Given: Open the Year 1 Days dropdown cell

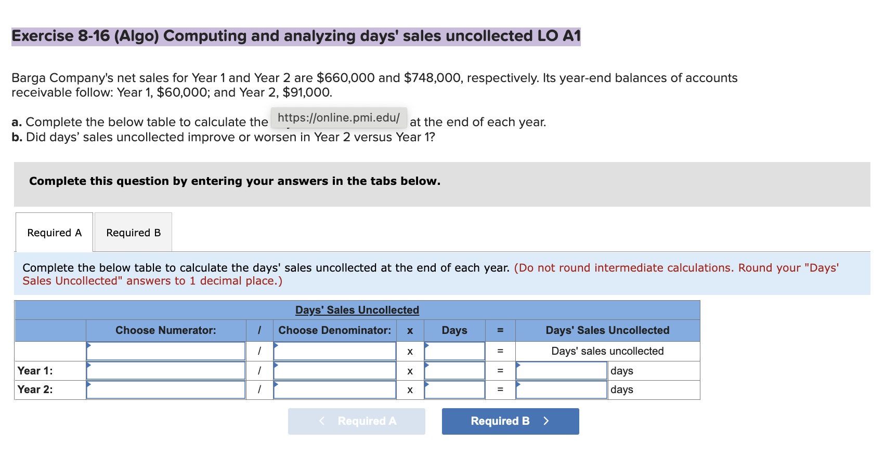Looking at the screenshot, I should click(454, 370).
